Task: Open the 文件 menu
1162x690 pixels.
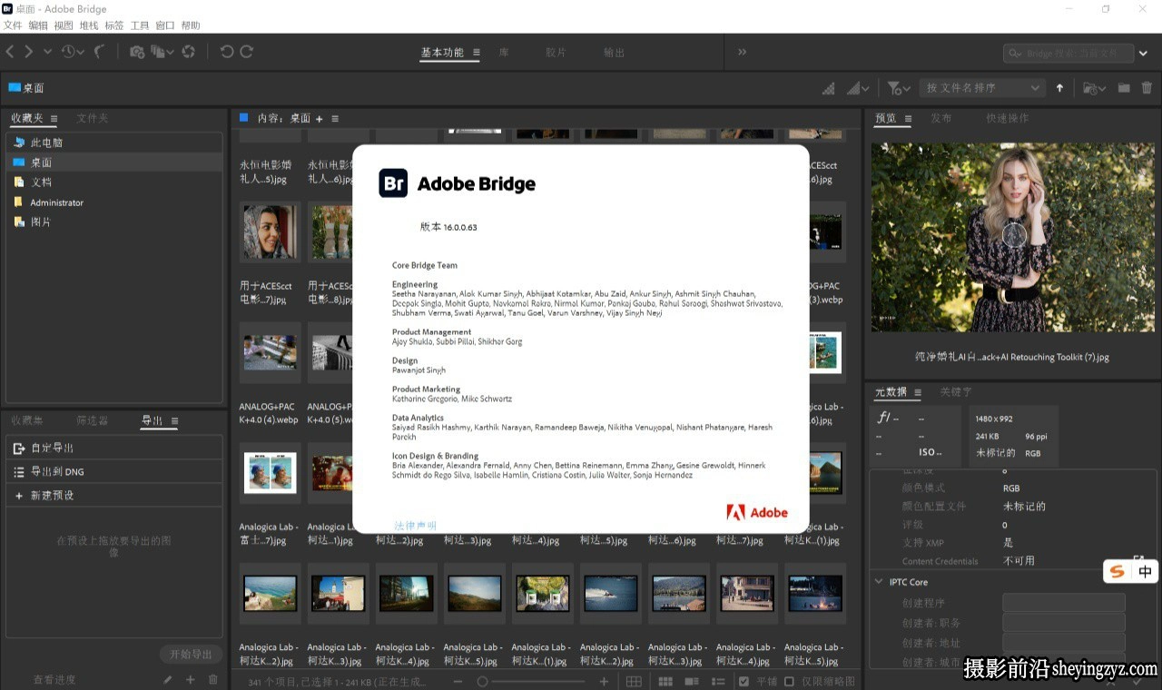Action: point(13,25)
